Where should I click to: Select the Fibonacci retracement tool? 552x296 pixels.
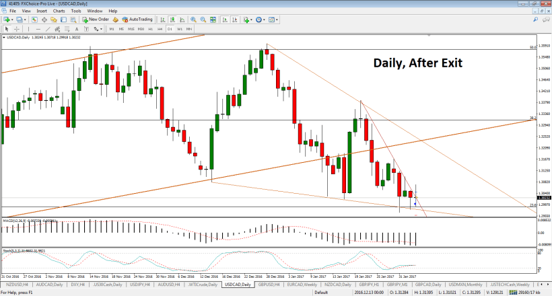coord(67,29)
